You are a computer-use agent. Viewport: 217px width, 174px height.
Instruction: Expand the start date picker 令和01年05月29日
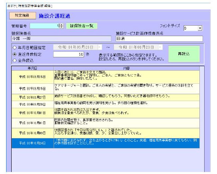(x=100, y=47)
